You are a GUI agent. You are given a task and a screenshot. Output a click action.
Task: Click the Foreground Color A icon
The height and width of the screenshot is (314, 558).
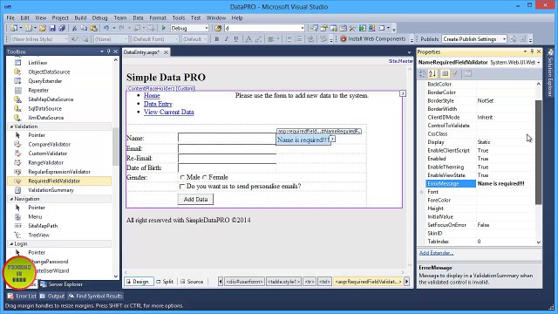click(x=248, y=39)
